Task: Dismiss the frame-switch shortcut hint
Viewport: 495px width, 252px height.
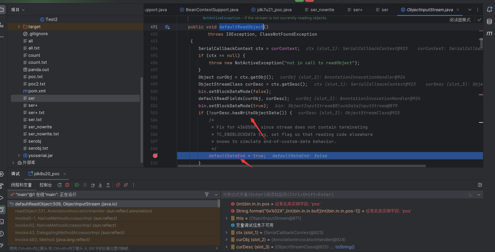Action: [x=217, y=248]
